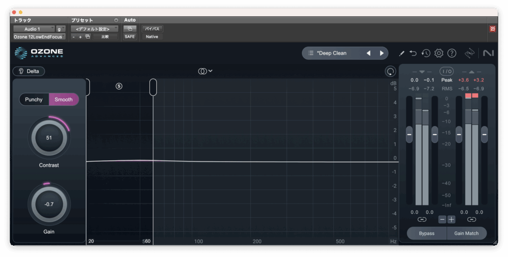Click the undo arrow icon

pyautogui.click(x=413, y=53)
